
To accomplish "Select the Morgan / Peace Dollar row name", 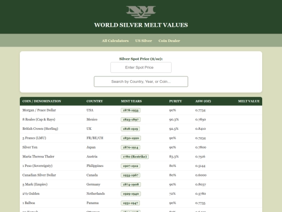I will tap(39, 110).
